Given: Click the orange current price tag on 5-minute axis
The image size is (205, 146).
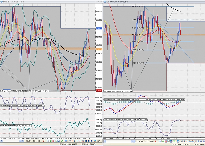Looking at the screenshot, I should point(99,49).
